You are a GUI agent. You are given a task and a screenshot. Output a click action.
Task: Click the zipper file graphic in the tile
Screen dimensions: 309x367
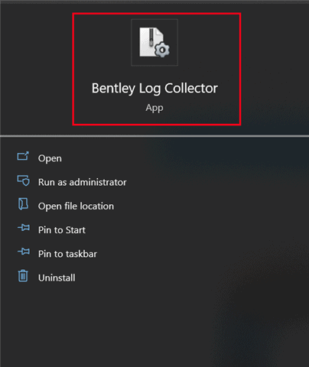[151, 42]
